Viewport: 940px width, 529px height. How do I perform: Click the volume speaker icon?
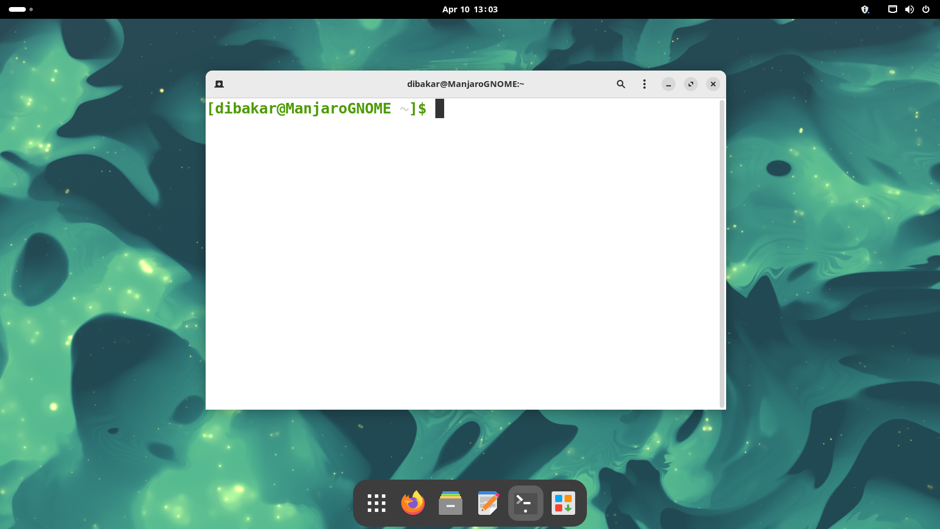click(909, 9)
